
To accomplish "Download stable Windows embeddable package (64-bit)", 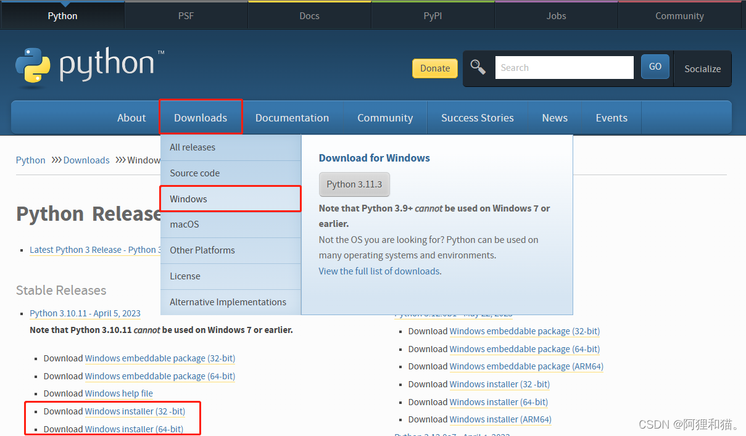I will [x=160, y=376].
